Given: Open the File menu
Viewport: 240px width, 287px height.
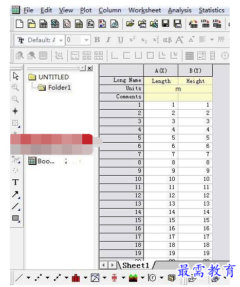Looking at the screenshot, I should pos(28,10).
